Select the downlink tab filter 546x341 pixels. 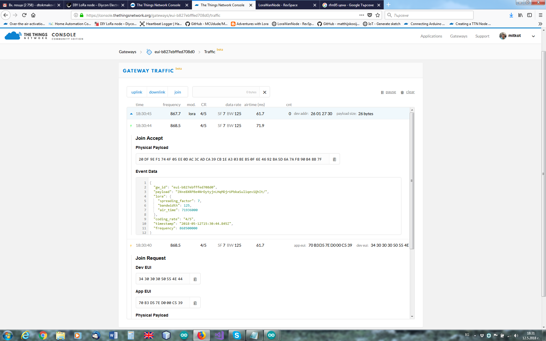coord(157,92)
